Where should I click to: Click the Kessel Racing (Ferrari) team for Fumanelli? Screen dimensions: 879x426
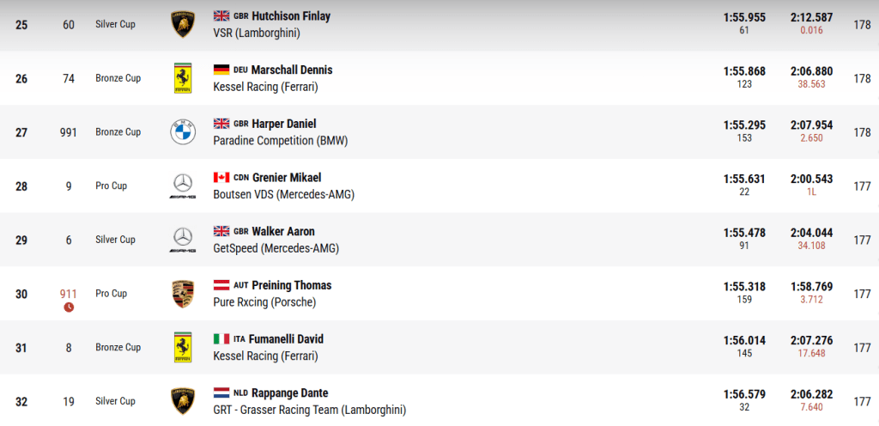point(265,356)
